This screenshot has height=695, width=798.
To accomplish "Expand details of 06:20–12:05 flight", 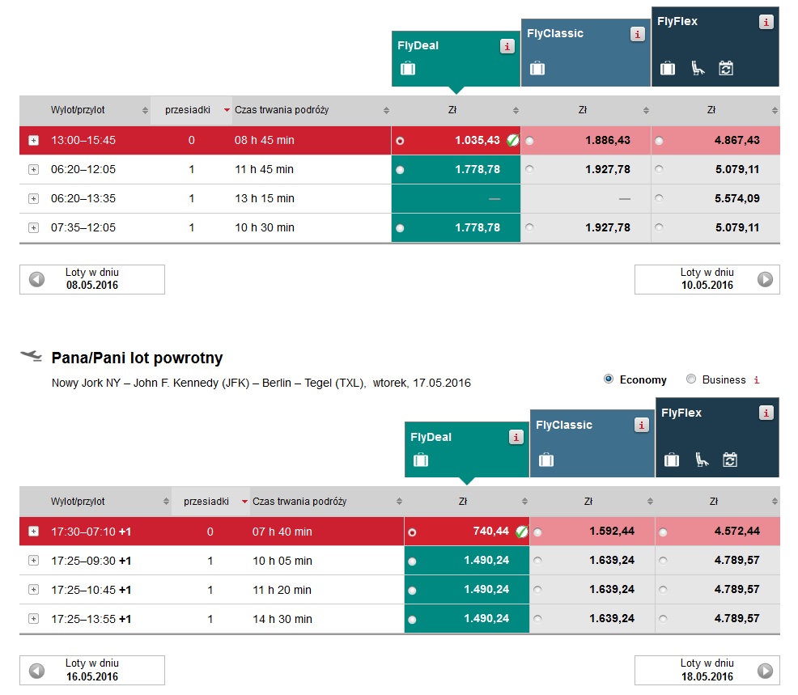I will click(34, 169).
